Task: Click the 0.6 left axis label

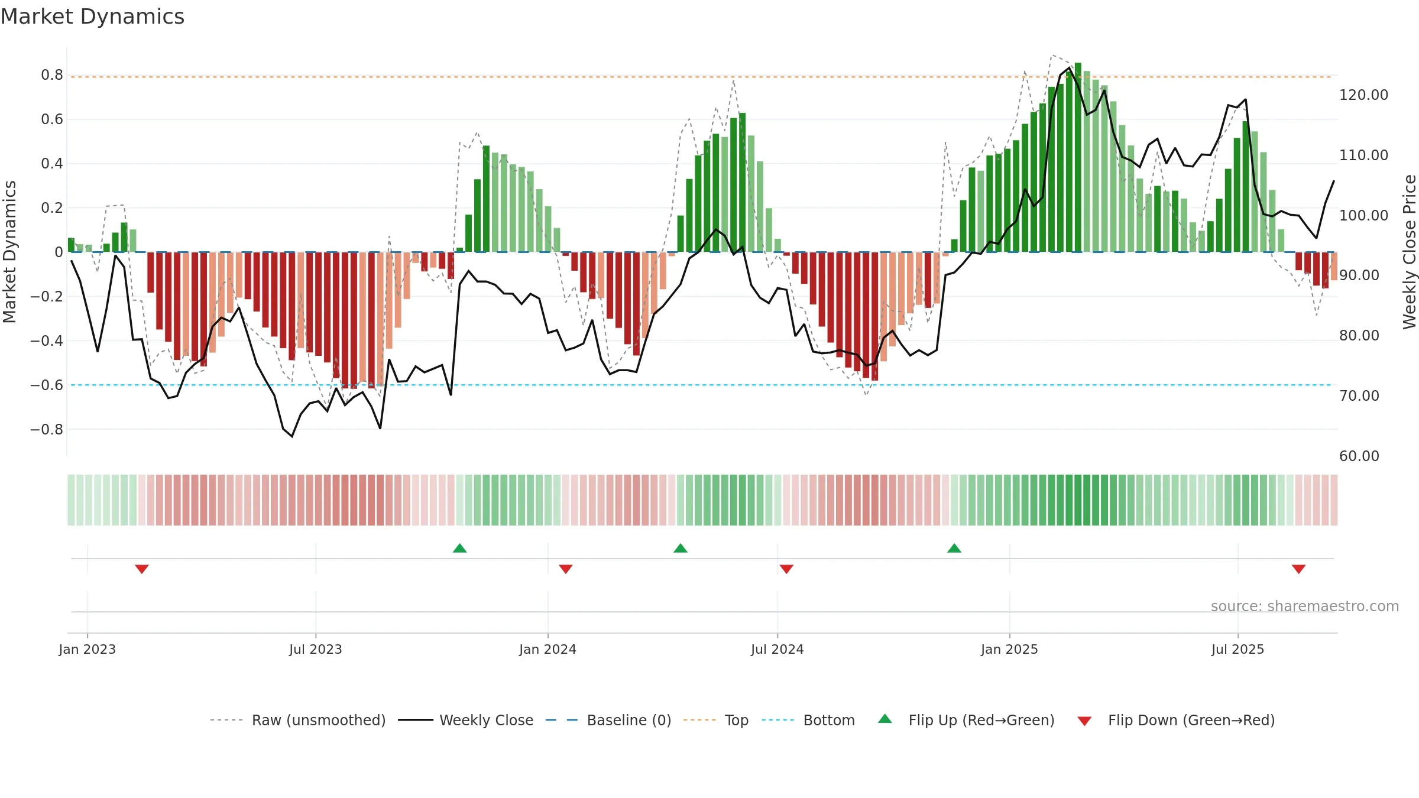Action: point(52,119)
